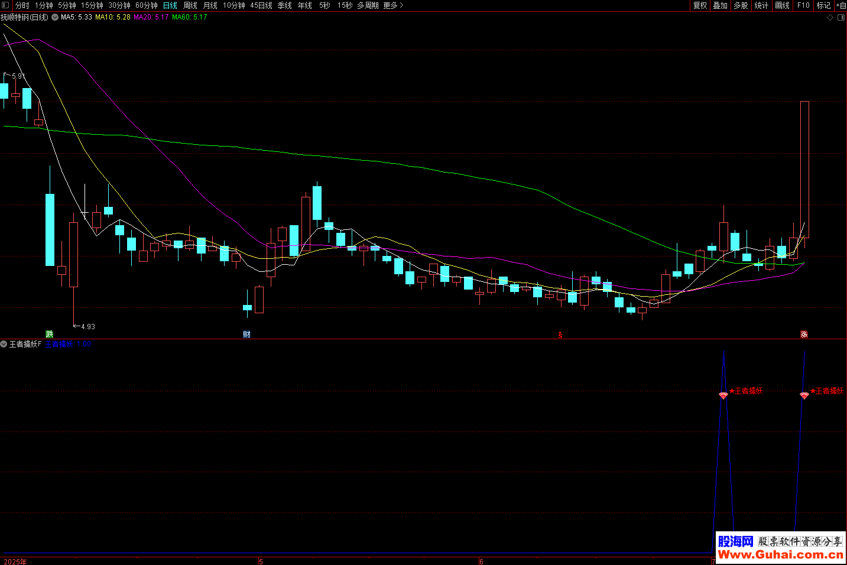
Task: Switch to the 15分钟 period tab
Action: [92, 5]
